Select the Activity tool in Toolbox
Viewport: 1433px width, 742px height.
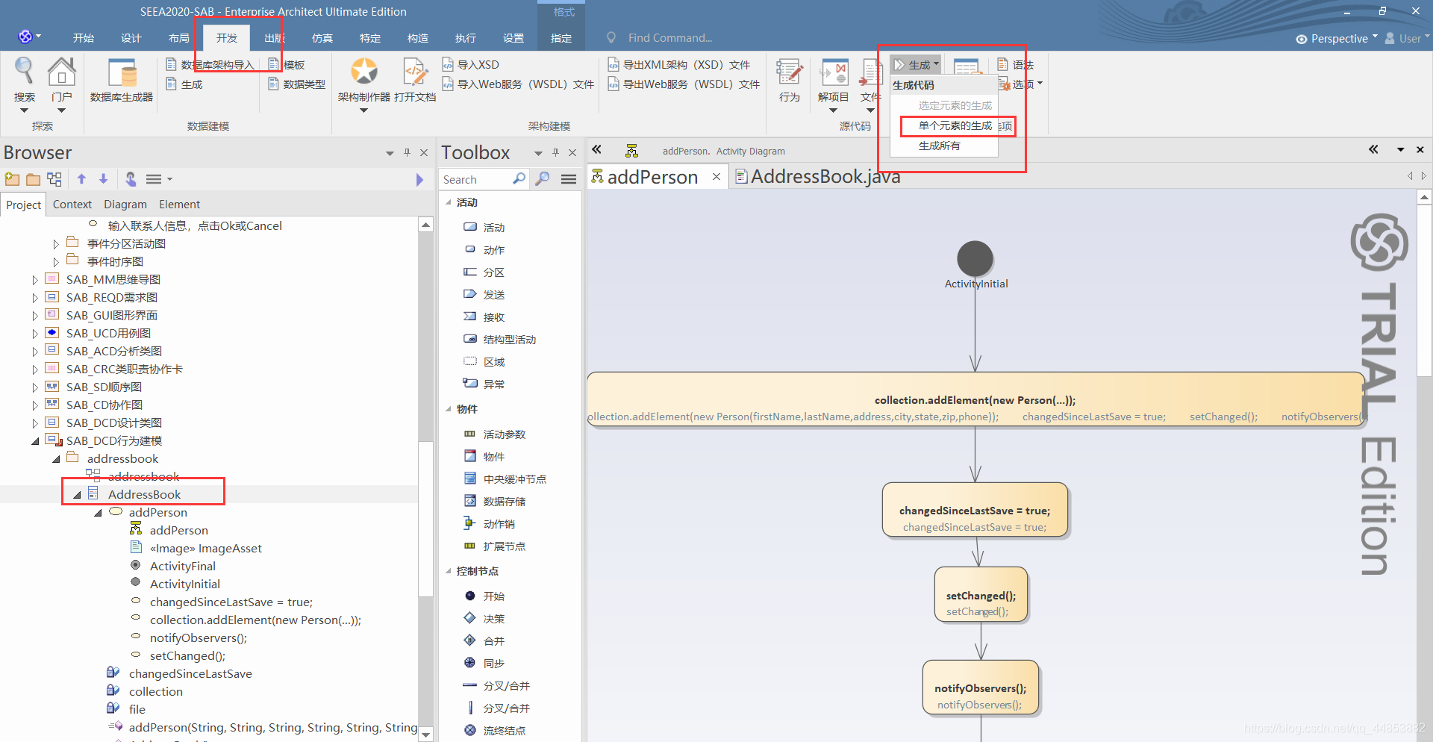484,228
